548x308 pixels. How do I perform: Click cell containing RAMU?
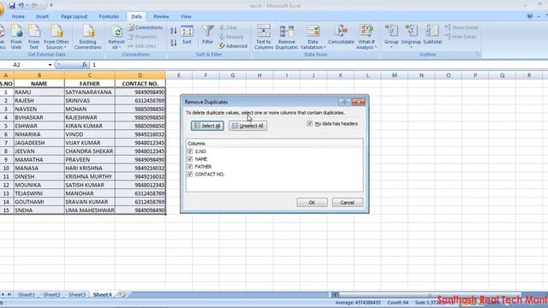point(39,92)
